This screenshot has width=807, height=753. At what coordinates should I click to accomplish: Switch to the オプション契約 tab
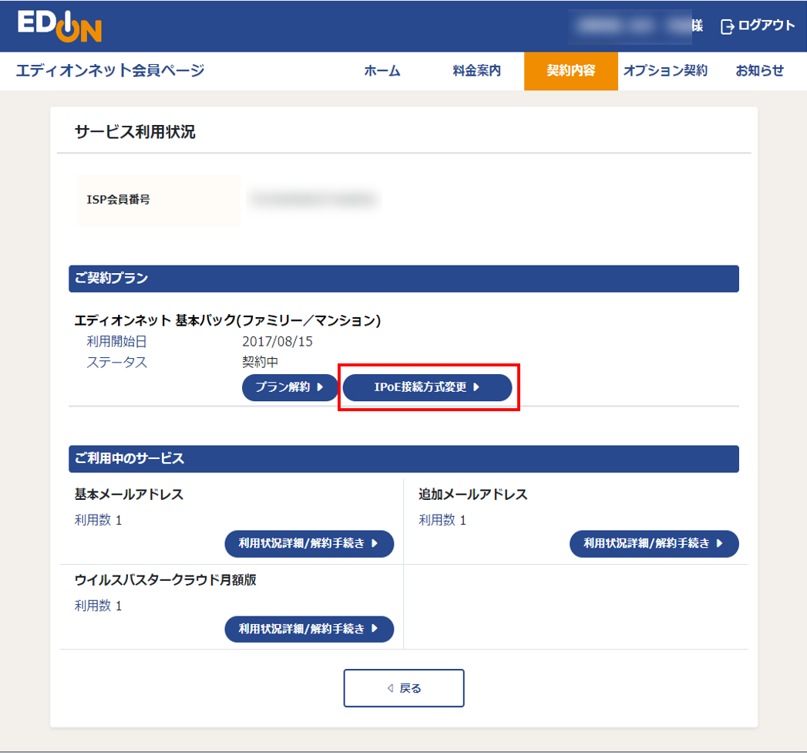(x=665, y=71)
